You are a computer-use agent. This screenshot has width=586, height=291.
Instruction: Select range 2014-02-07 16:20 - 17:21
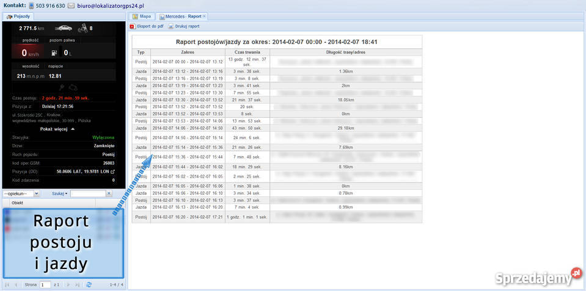[188, 217]
